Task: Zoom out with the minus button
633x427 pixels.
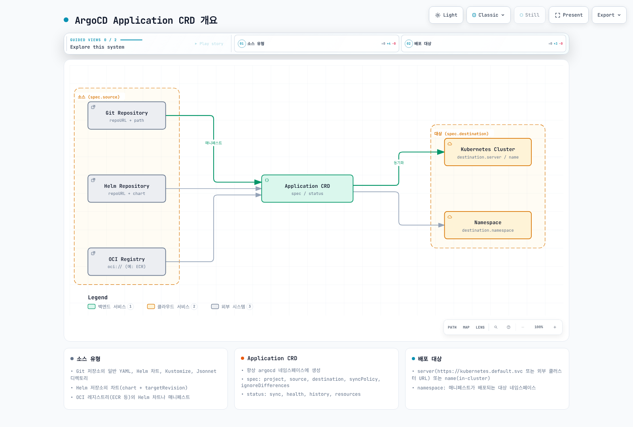Action: (523, 327)
